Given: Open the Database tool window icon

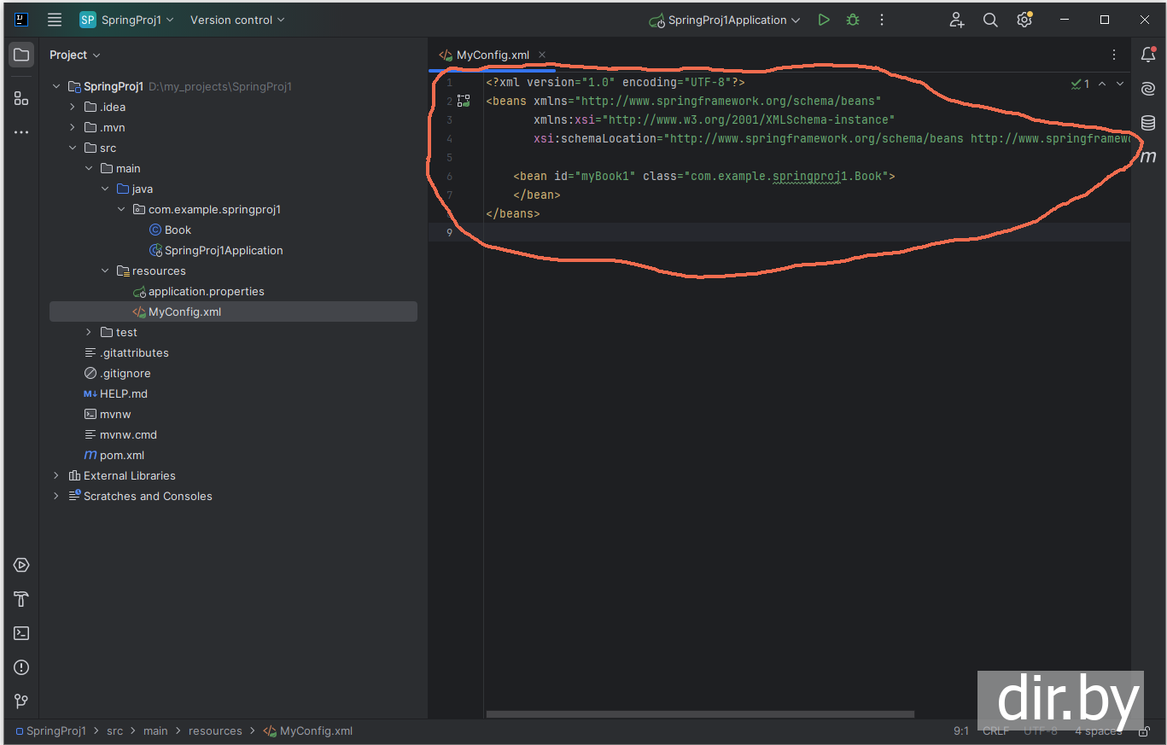Looking at the screenshot, I should [x=1148, y=123].
